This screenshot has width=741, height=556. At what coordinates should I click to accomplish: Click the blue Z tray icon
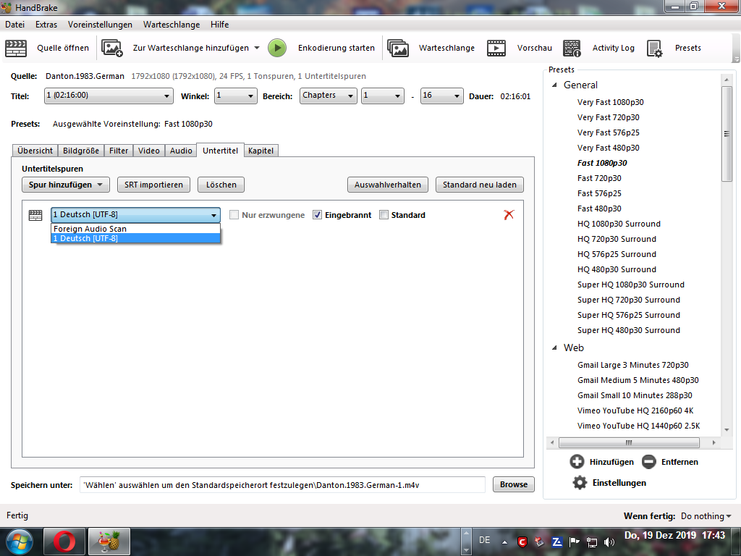coord(557,542)
